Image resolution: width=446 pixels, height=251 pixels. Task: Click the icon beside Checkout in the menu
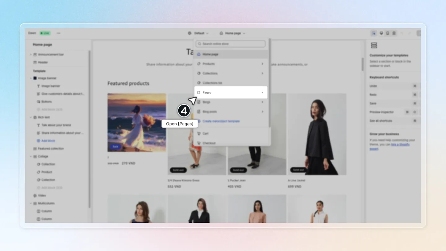(x=199, y=143)
